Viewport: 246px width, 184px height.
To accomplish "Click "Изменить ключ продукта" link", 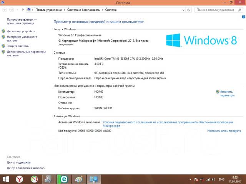I will (224, 131).
